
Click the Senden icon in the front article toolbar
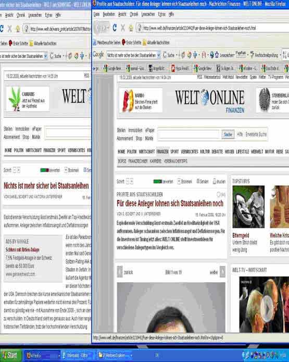coord(198,181)
